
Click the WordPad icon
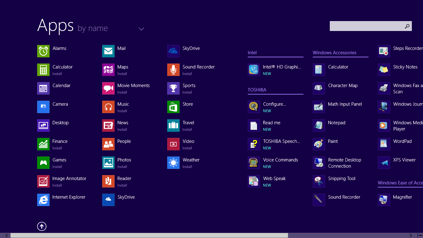tap(384, 144)
